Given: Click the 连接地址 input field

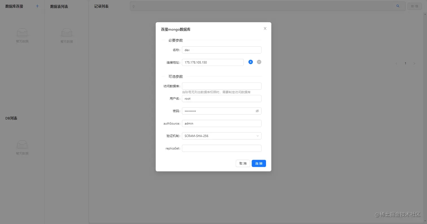Looking at the screenshot, I should [213, 62].
